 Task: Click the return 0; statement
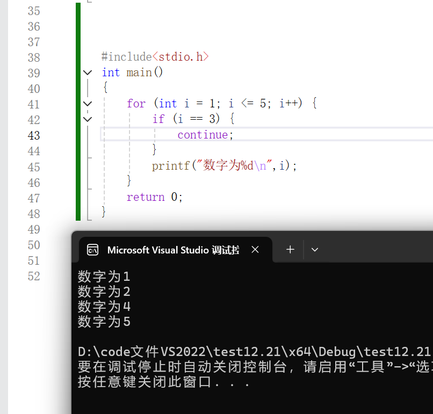(x=154, y=197)
